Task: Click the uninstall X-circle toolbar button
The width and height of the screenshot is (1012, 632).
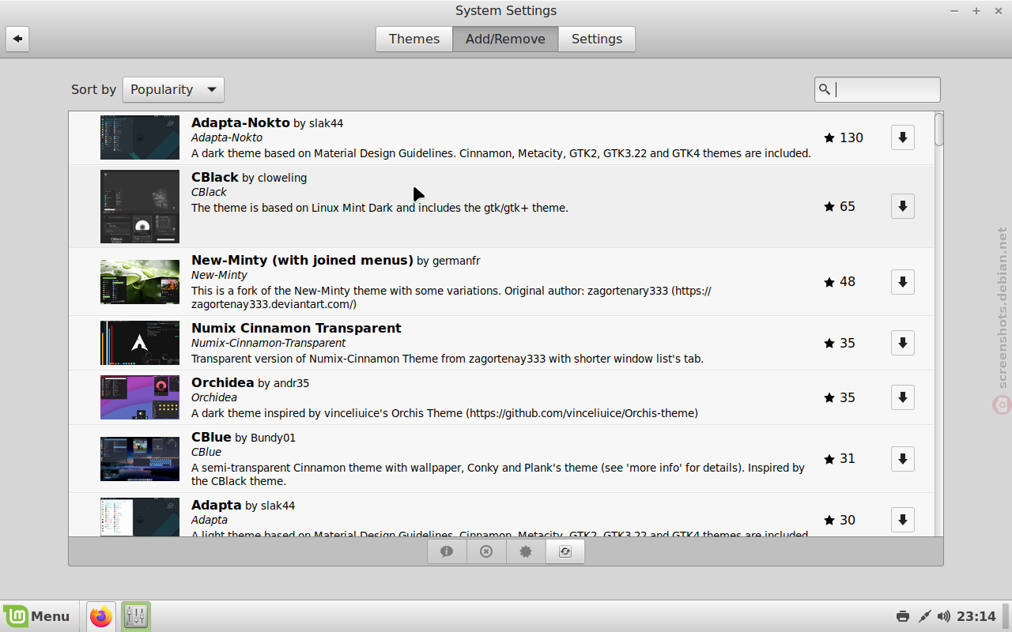Action: click(486, 551)
